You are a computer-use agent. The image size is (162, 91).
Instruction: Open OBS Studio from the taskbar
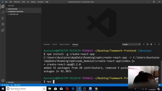click(85, 89)
